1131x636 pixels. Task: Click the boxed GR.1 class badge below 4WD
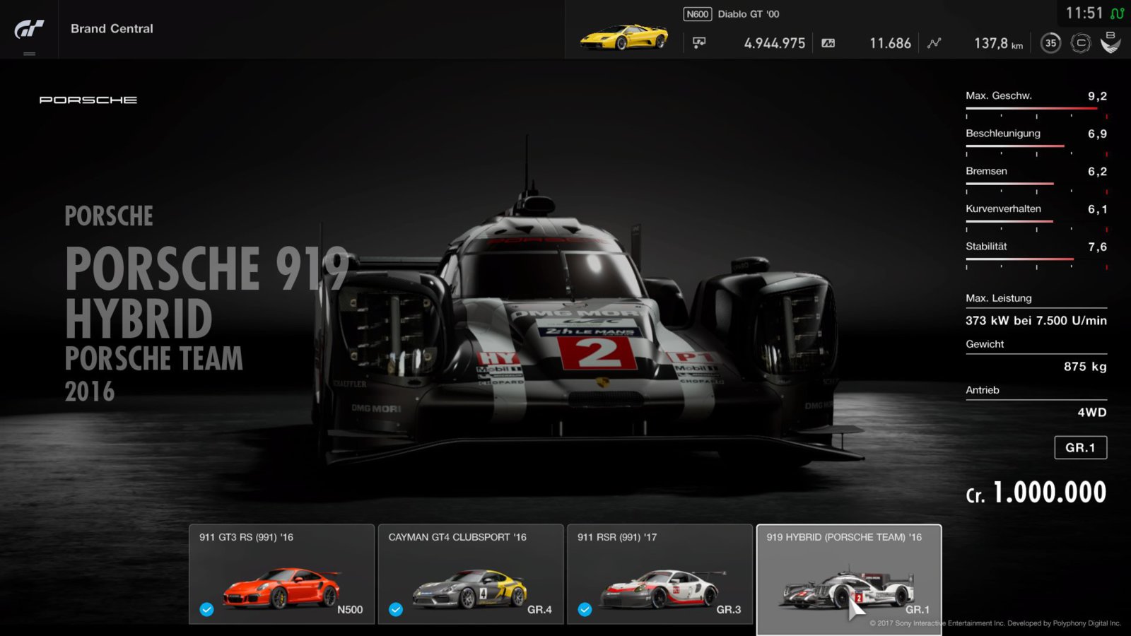(1080, 447)
